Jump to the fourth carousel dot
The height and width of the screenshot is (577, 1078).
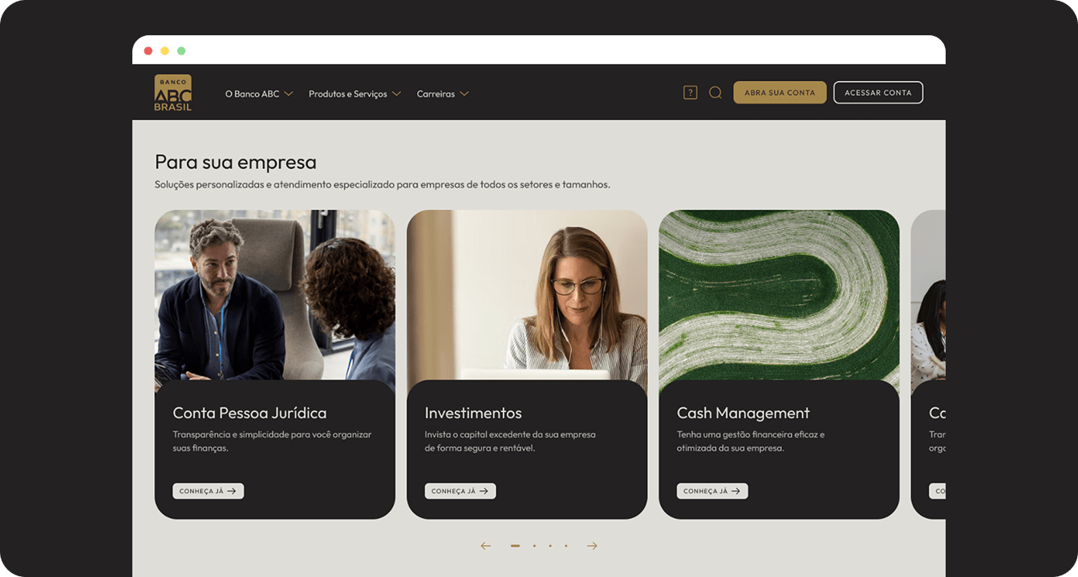[x=565, y=546]
